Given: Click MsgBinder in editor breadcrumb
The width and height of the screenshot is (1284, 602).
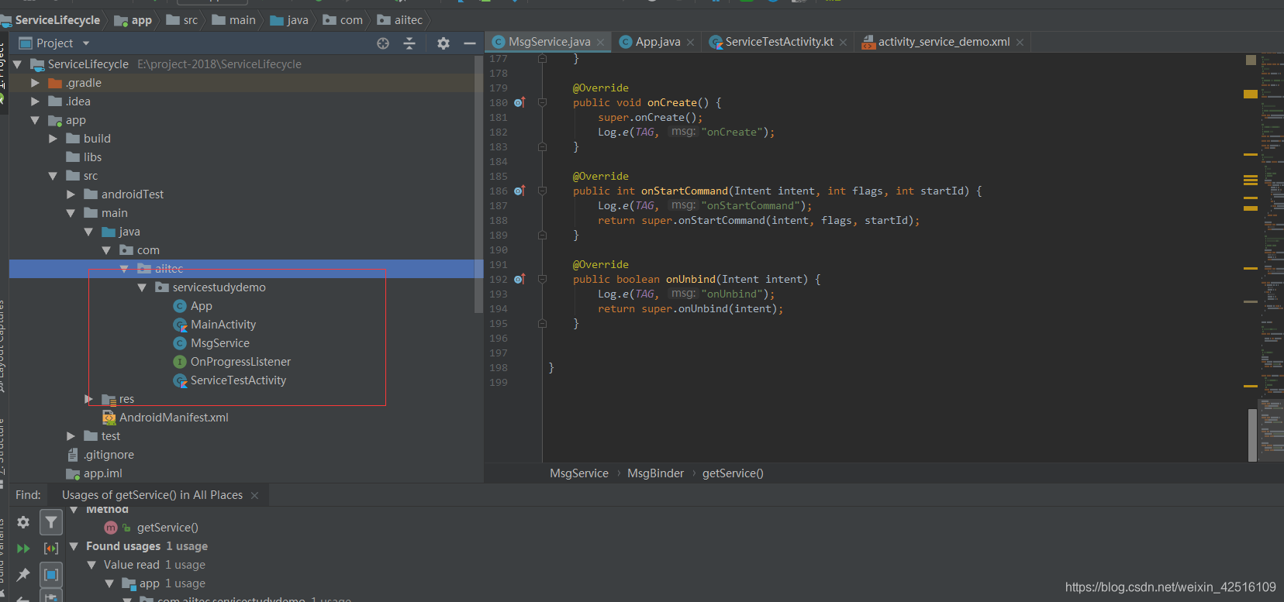Looking at the screenshot, I should [x=656, y=473].
